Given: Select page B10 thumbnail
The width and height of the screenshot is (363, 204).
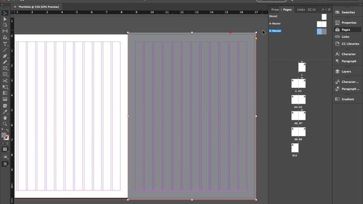Looking at the screenshot, I should point(295,148).
